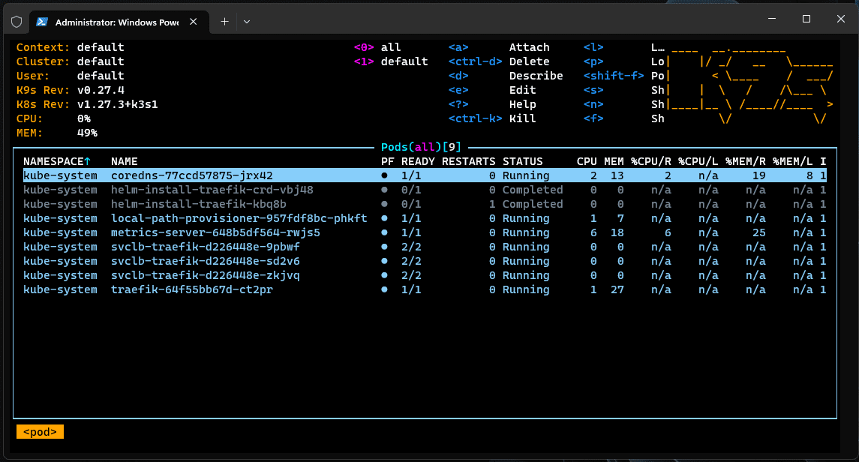Click the svclb-traefik-d226448e-zkjvq pod
859x462 pixels.
(205, 275)
